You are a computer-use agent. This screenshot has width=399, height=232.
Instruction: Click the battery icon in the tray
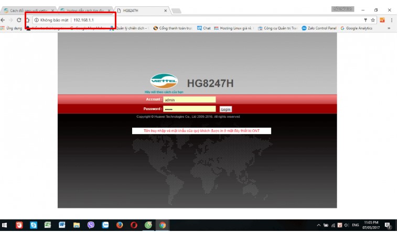[x=326, y=225]
